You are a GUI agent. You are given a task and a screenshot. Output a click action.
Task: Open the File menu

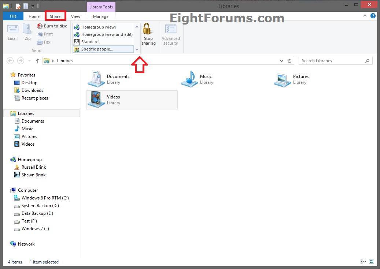13,16
